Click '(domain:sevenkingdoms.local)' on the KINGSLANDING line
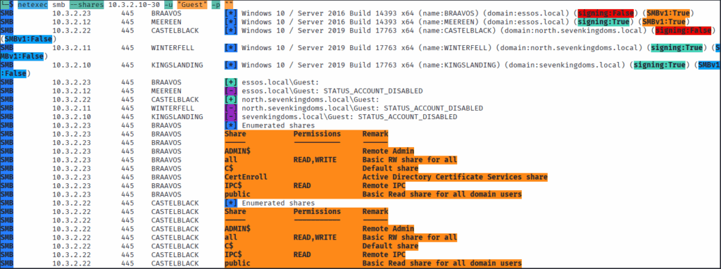 click(567, 65)
